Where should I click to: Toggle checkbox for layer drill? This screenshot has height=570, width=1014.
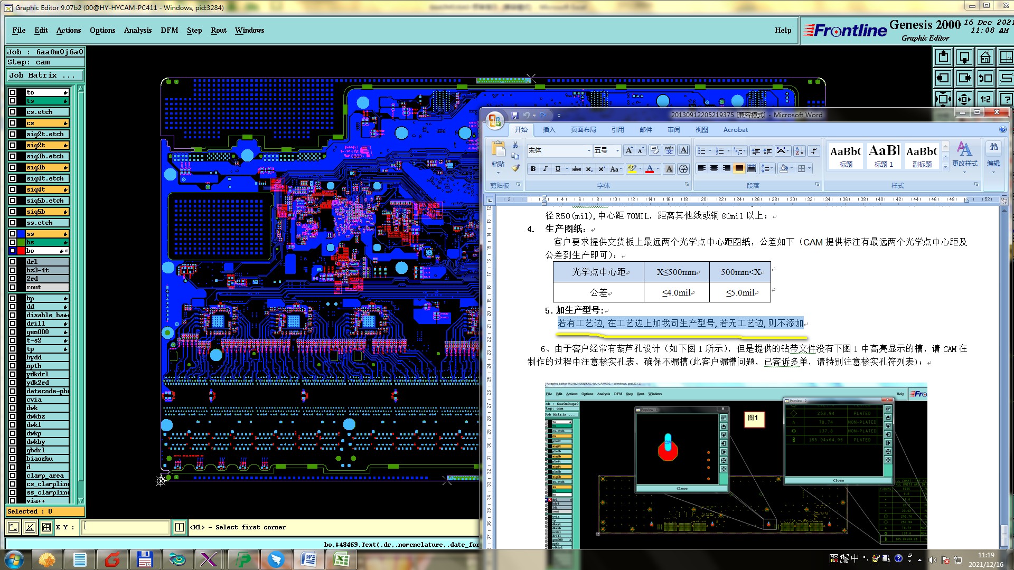13,324
